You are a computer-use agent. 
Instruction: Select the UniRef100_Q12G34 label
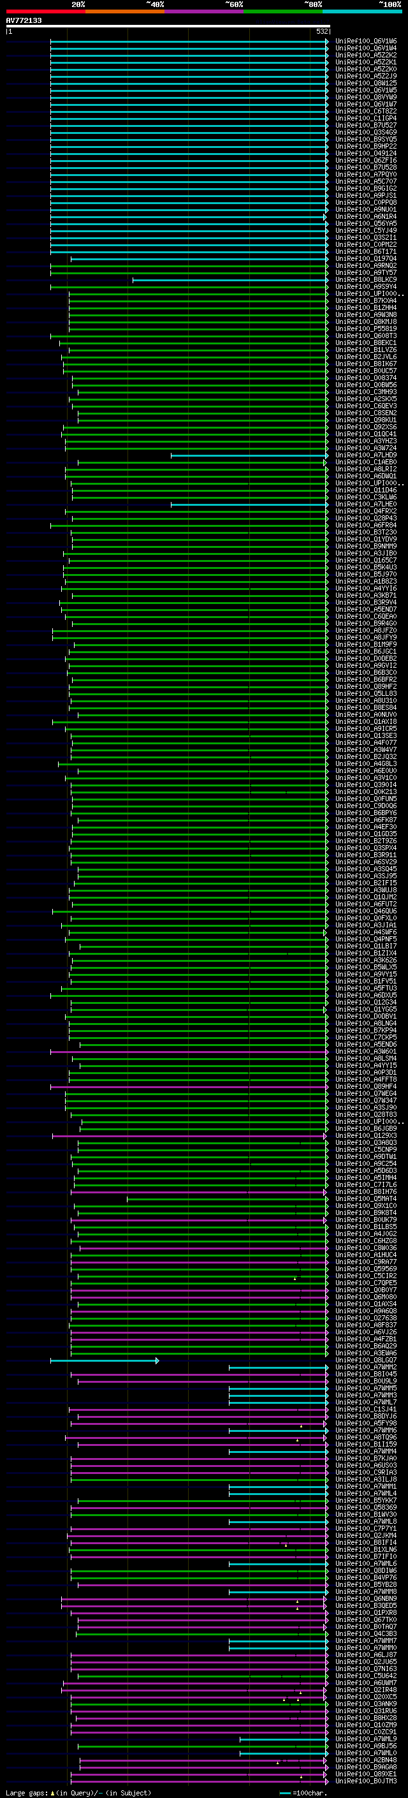365,1001
